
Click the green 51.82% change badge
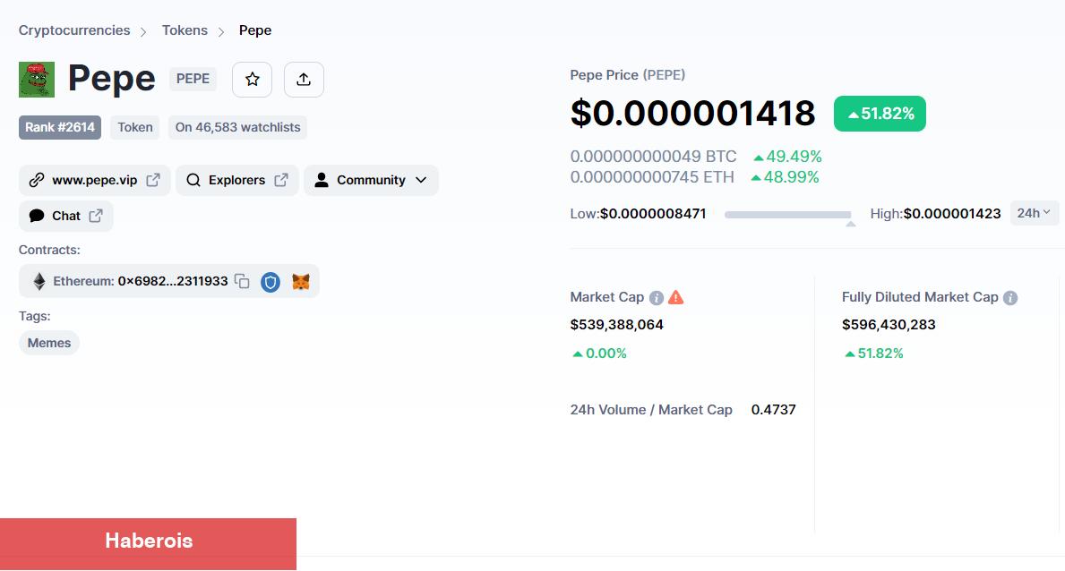click(x=880, y=114)
